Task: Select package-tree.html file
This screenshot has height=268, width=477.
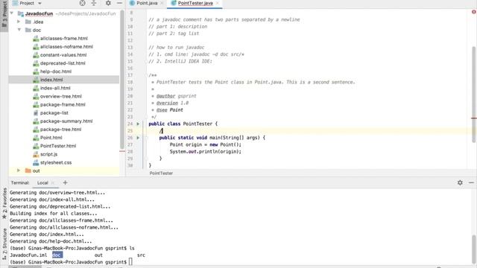Action: point(60,129)
